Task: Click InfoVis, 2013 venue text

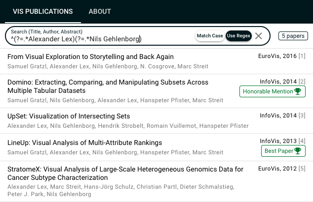Action: click(278, 141)
